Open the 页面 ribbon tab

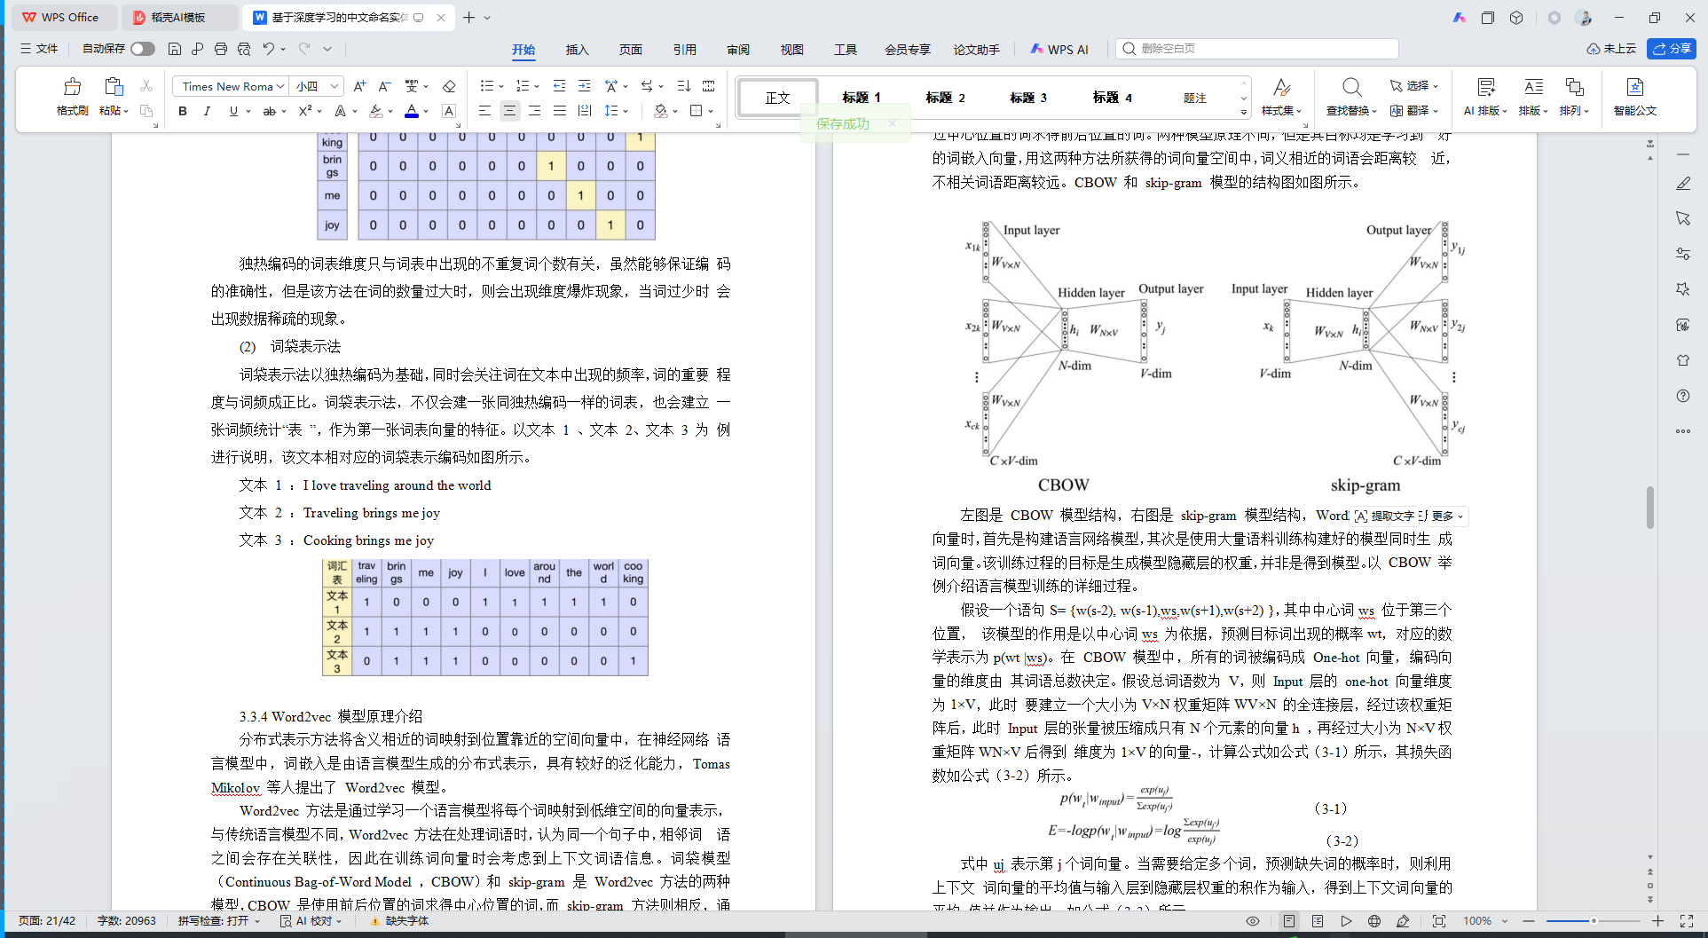[x=631, y=50]
